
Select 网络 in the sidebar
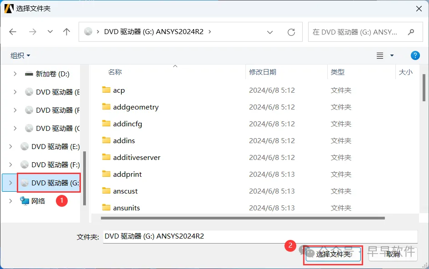pos(33,201)
